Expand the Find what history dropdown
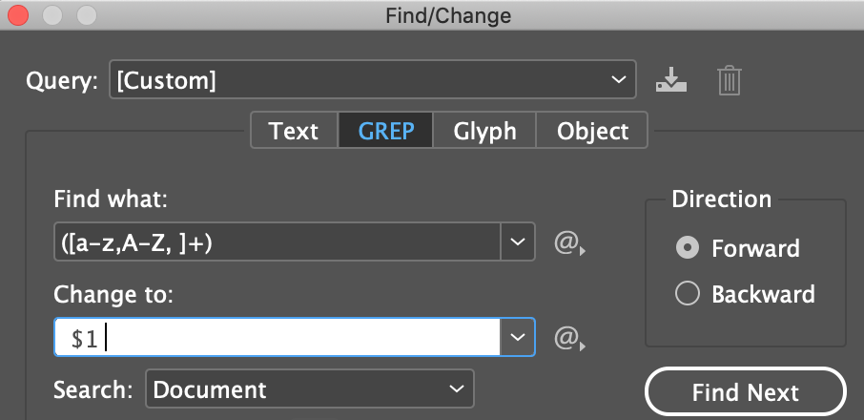 [517, 242]
